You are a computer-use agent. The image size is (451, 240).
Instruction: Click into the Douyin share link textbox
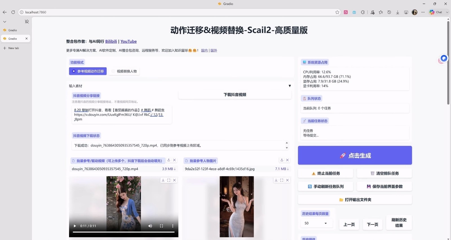[121, 115]
